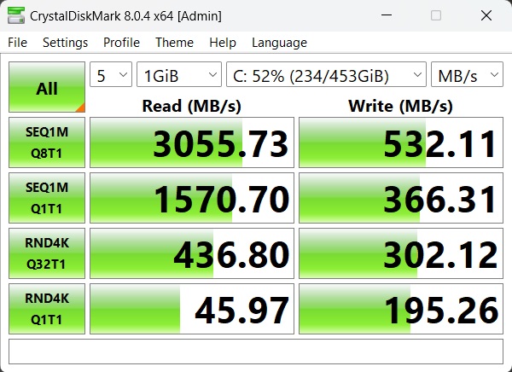Open the File menu
Screen dimensions: 512x372
click(x=17, y=43)
